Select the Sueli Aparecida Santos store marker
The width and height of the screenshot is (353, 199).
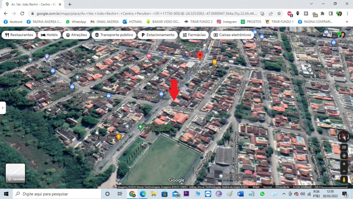pyautogui.click(x=161, y=94)
